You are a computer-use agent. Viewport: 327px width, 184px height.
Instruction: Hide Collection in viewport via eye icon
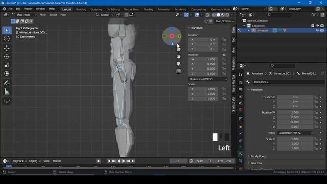coord(317,26)
